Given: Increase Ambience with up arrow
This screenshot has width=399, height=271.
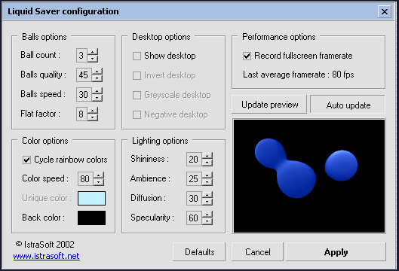Looking at the screenshot, I should (x=207, y=175).
